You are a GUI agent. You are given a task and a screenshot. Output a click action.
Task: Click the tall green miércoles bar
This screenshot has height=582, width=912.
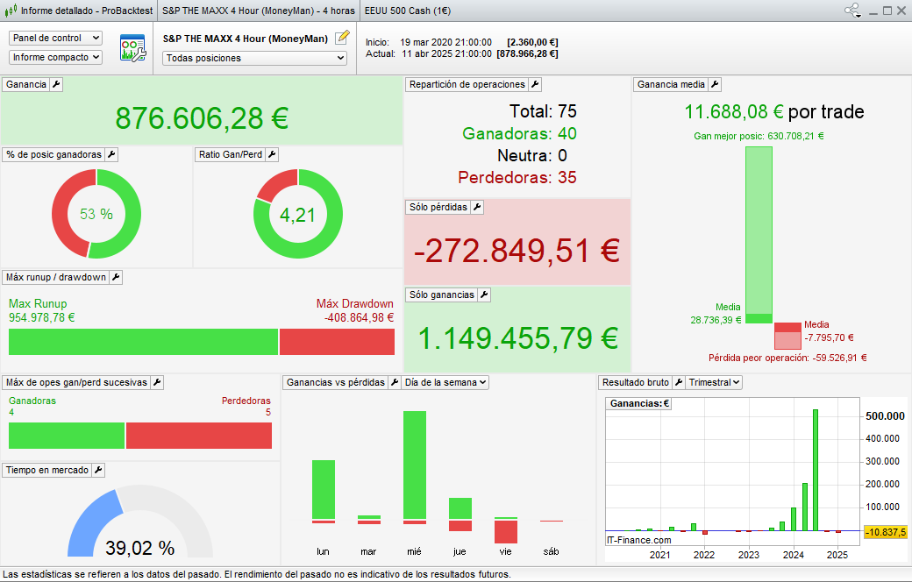coord(414,465)
